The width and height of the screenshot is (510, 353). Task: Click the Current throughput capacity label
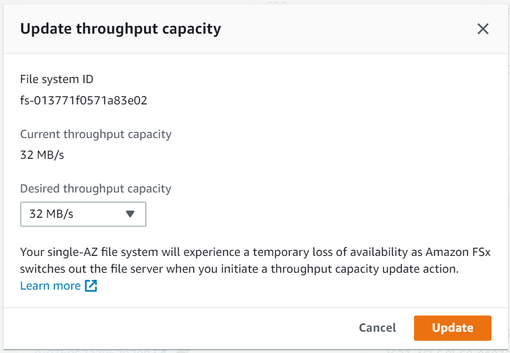tap(96, 134)
